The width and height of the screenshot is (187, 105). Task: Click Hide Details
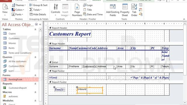[x=38, y=14]
